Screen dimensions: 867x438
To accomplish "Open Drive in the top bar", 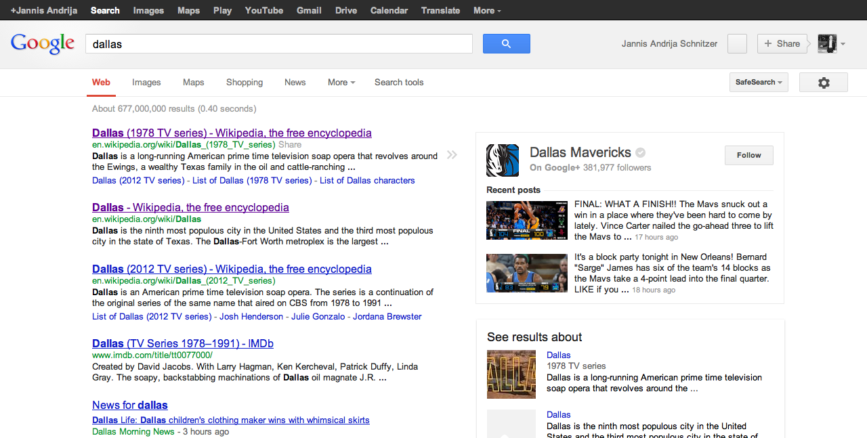I will coord(346,10).
